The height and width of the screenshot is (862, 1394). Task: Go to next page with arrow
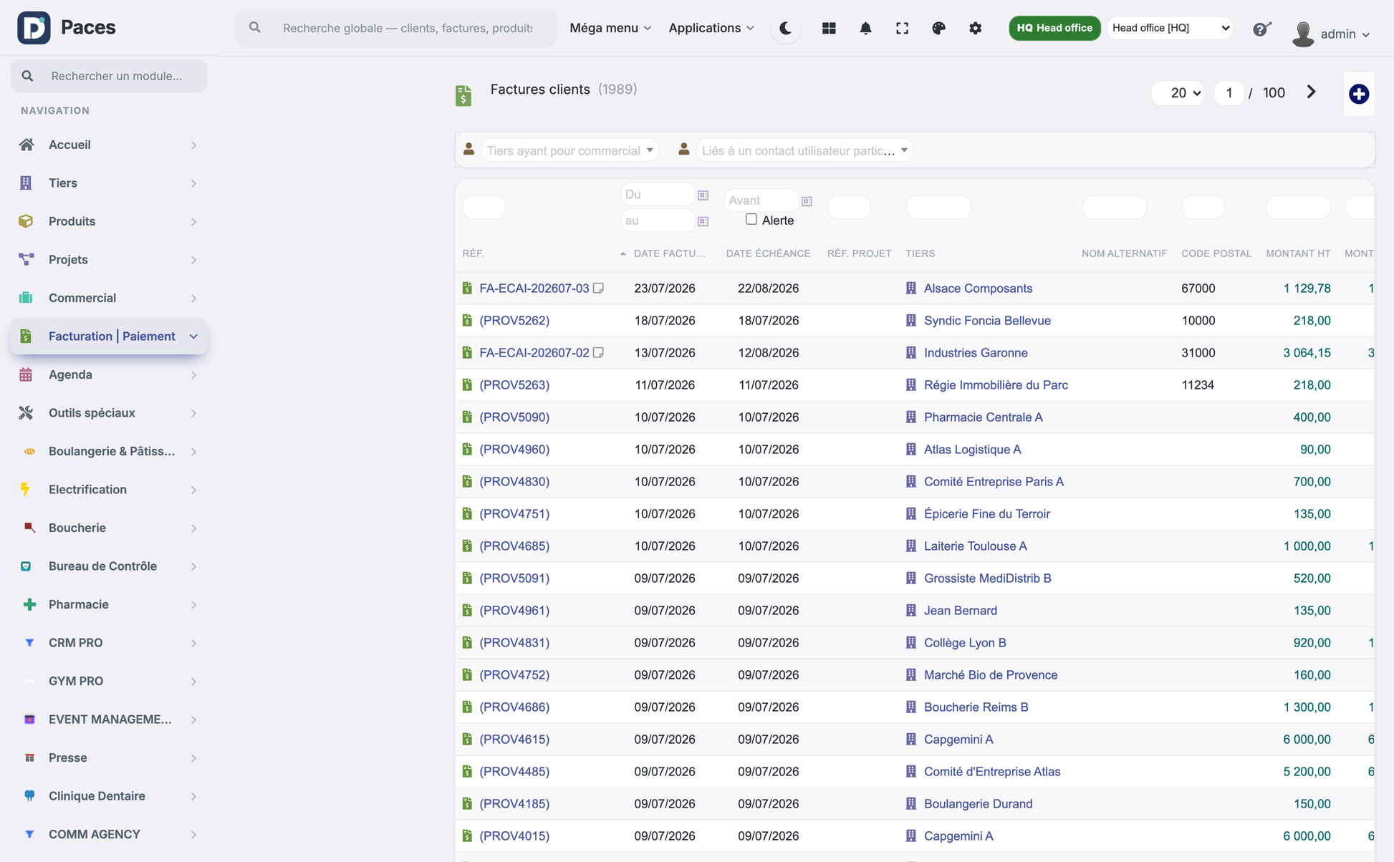pyautogui.click(x=1311, y=92)
